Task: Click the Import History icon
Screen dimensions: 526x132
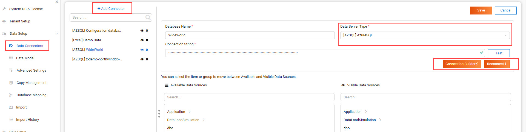Action: [11, 119]
